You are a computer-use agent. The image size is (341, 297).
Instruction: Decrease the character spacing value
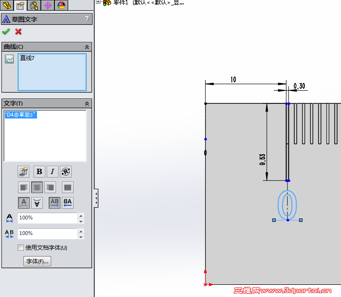[x=81, y=237]
